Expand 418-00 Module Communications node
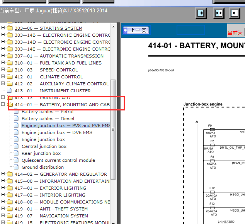 pos(3,202)
